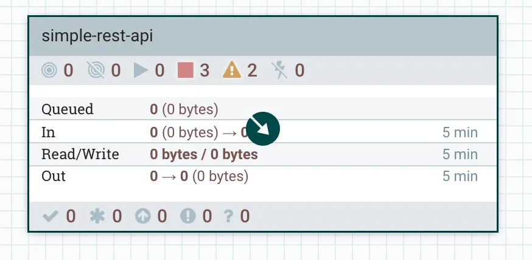This screenshot has width=532, height=260.
Task: Click the locally modified asterisk icon
Action: [x=97, y=216]
